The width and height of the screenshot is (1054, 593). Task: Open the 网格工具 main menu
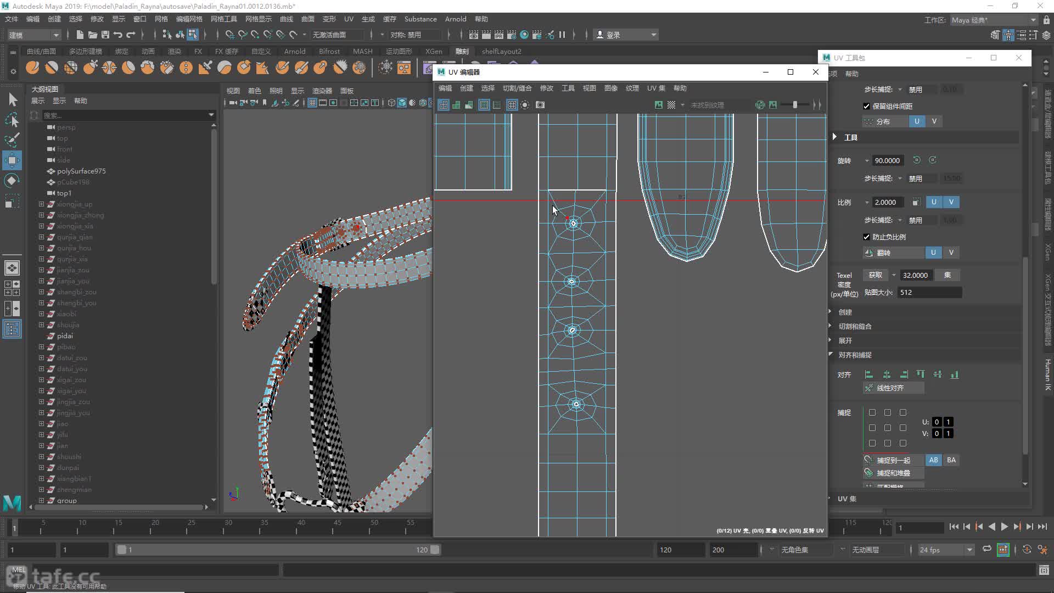[x=224, y=19]
